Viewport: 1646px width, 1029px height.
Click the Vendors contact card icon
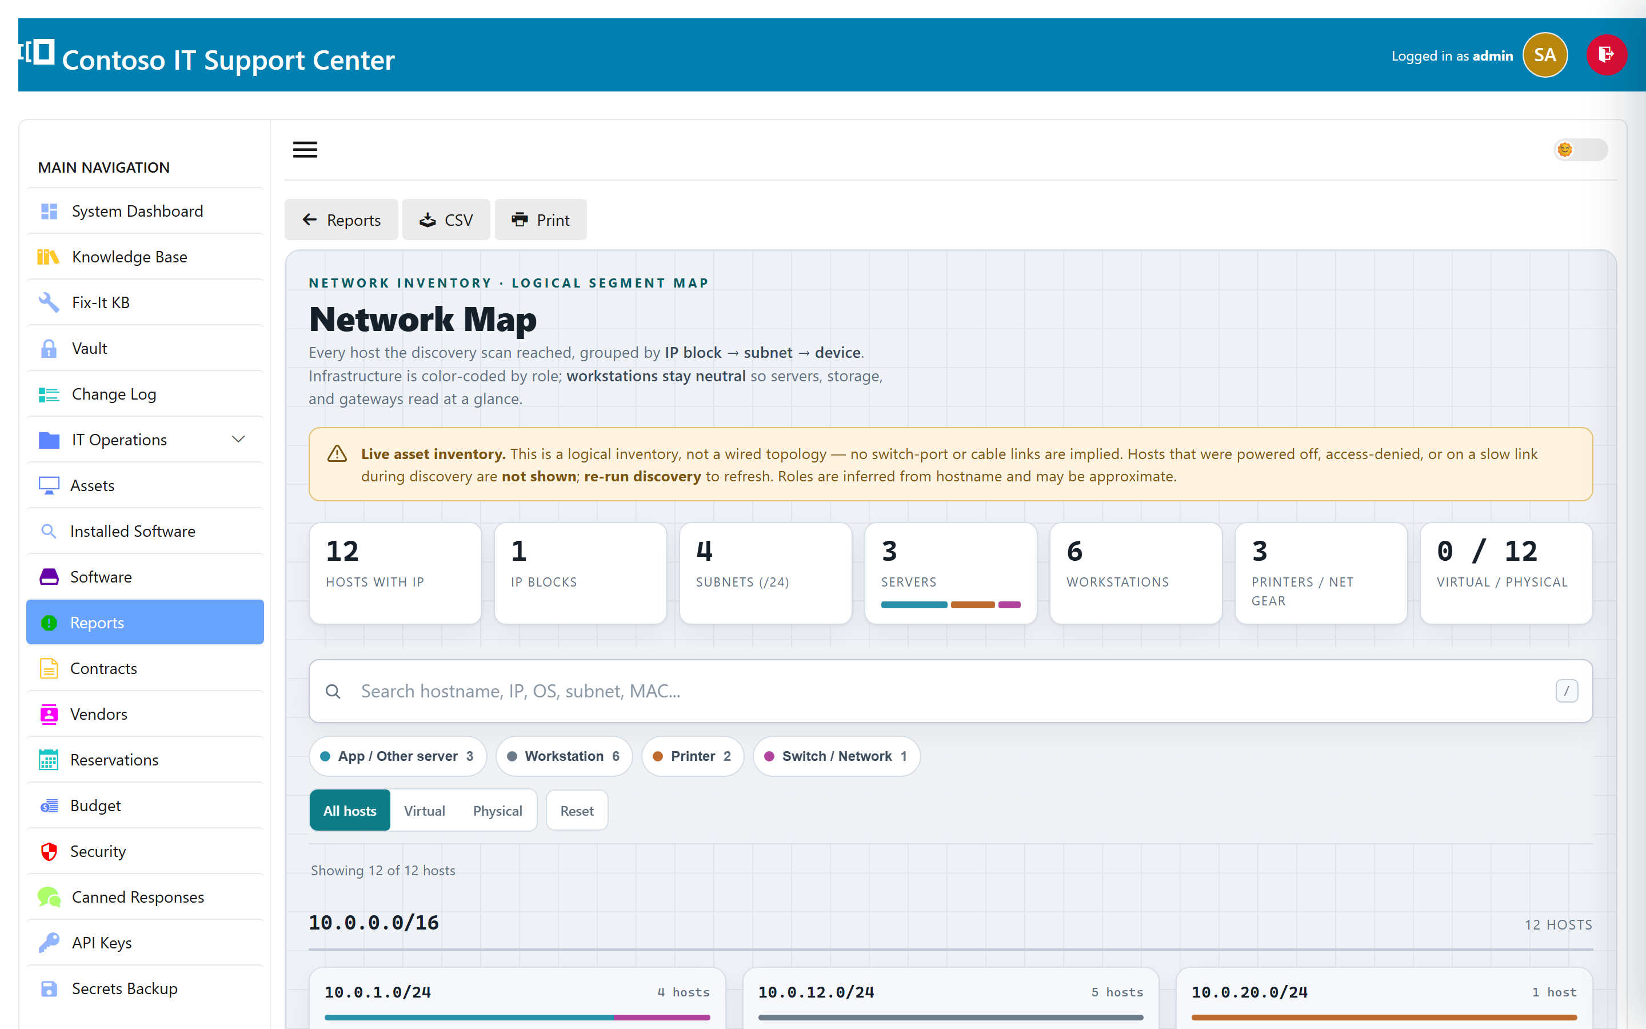pyautogui.click(x=49, y=714)
